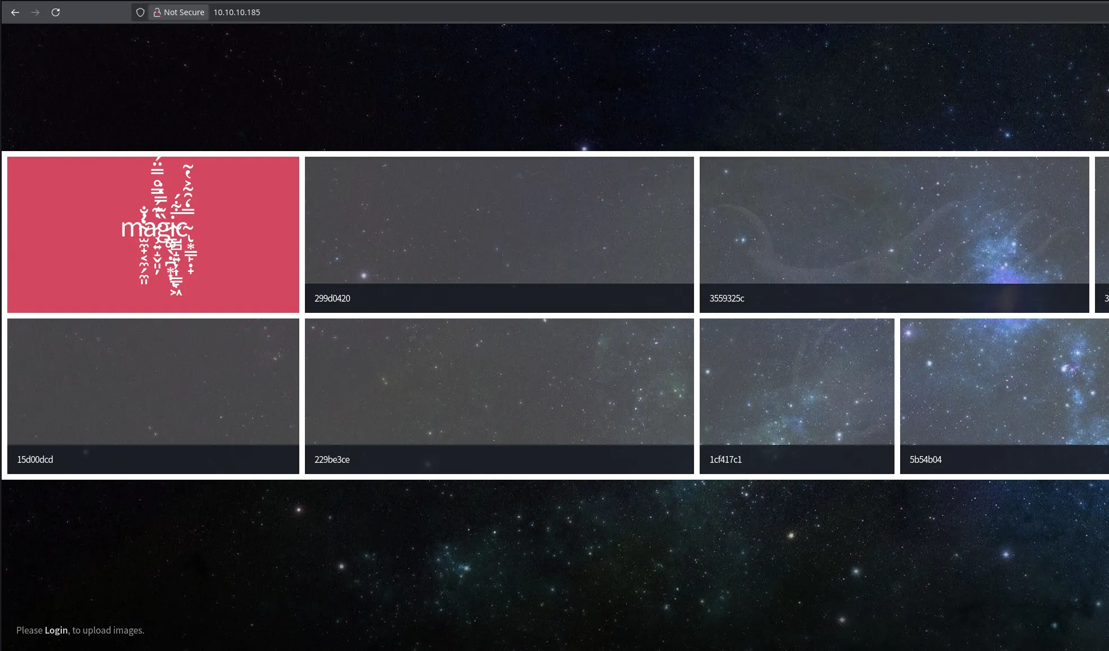
Task: Click the browser back arrow
Action: (15, 12)
